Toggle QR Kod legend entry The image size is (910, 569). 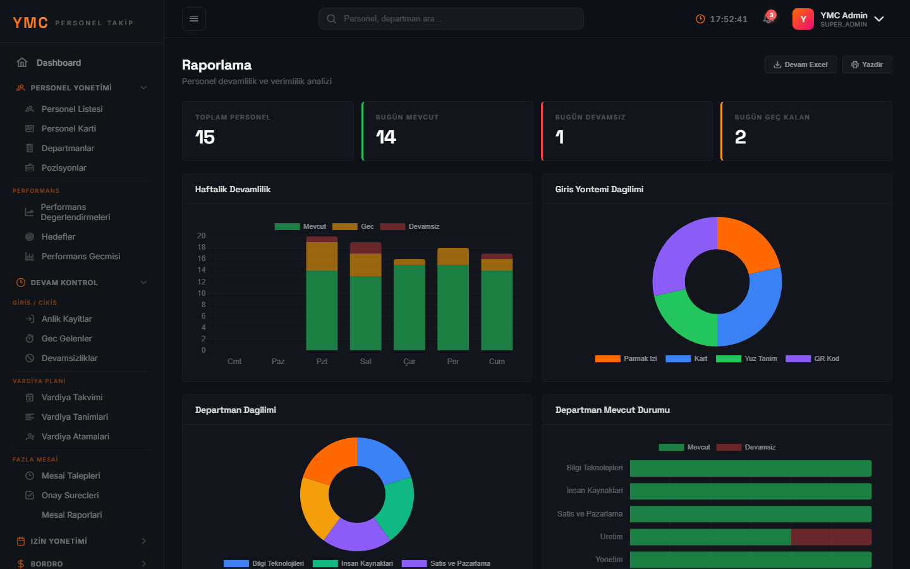click(812, 358)
